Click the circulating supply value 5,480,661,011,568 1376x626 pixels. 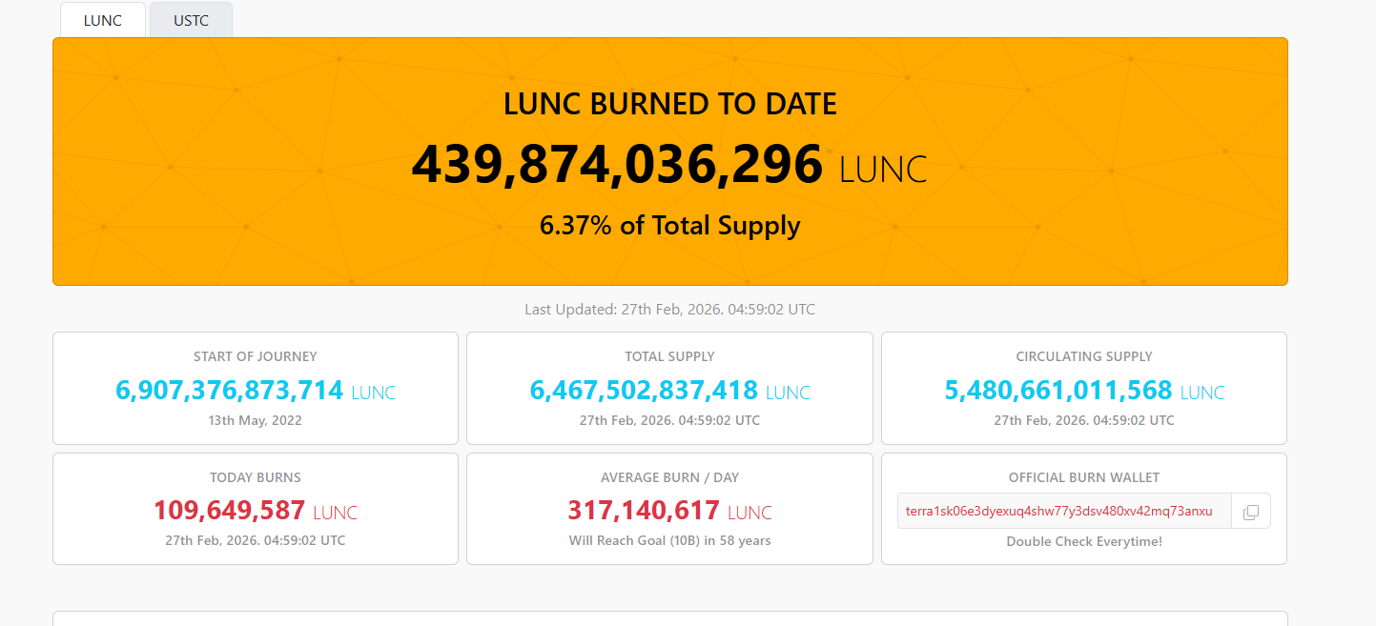click(x=1058, y=390)
